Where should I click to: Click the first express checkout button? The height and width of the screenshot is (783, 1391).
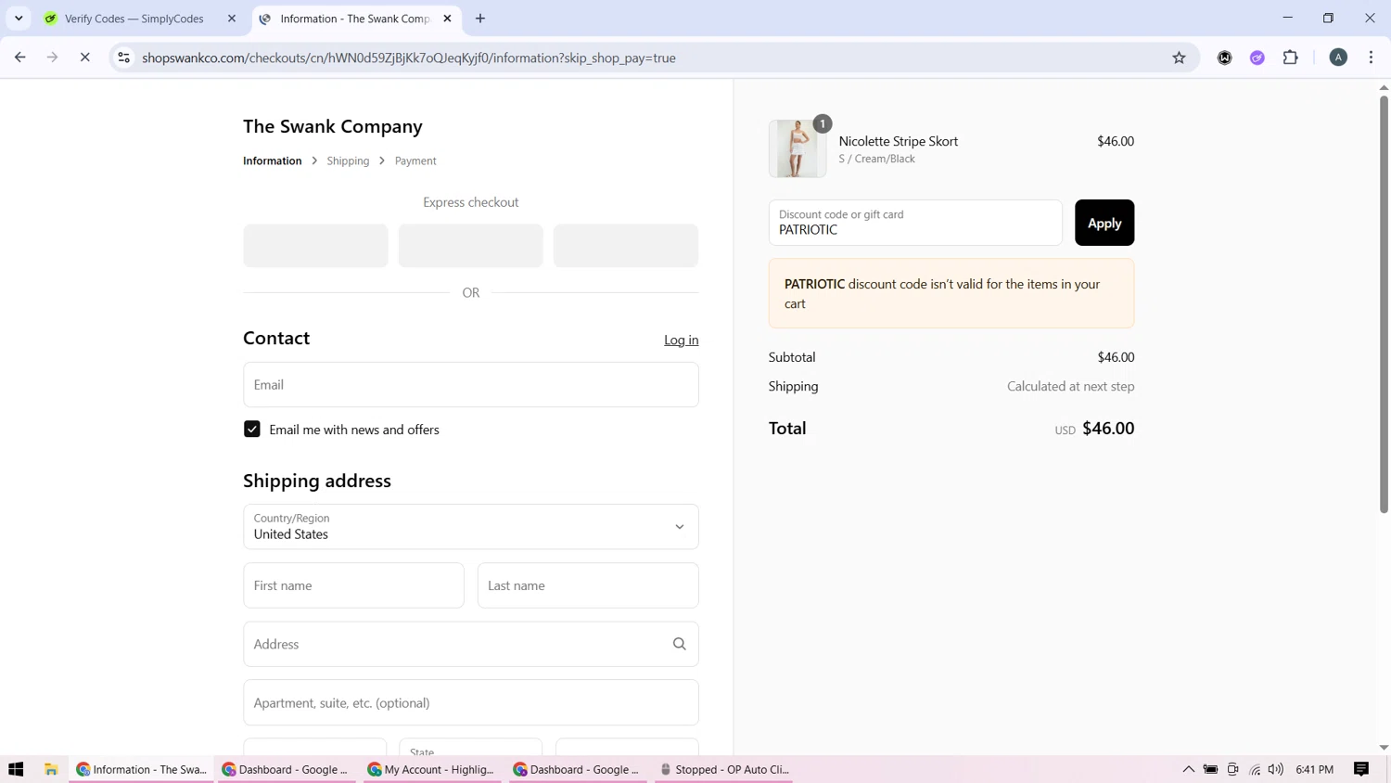click(315, 246)
